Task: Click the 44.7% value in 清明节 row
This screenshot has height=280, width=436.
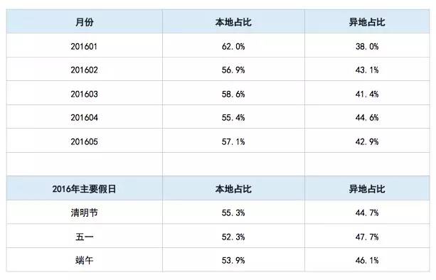Action: click(367, 212)
